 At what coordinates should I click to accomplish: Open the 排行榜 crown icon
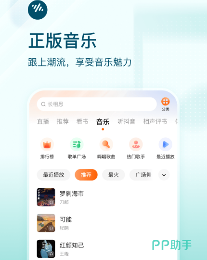pos(47,144)
